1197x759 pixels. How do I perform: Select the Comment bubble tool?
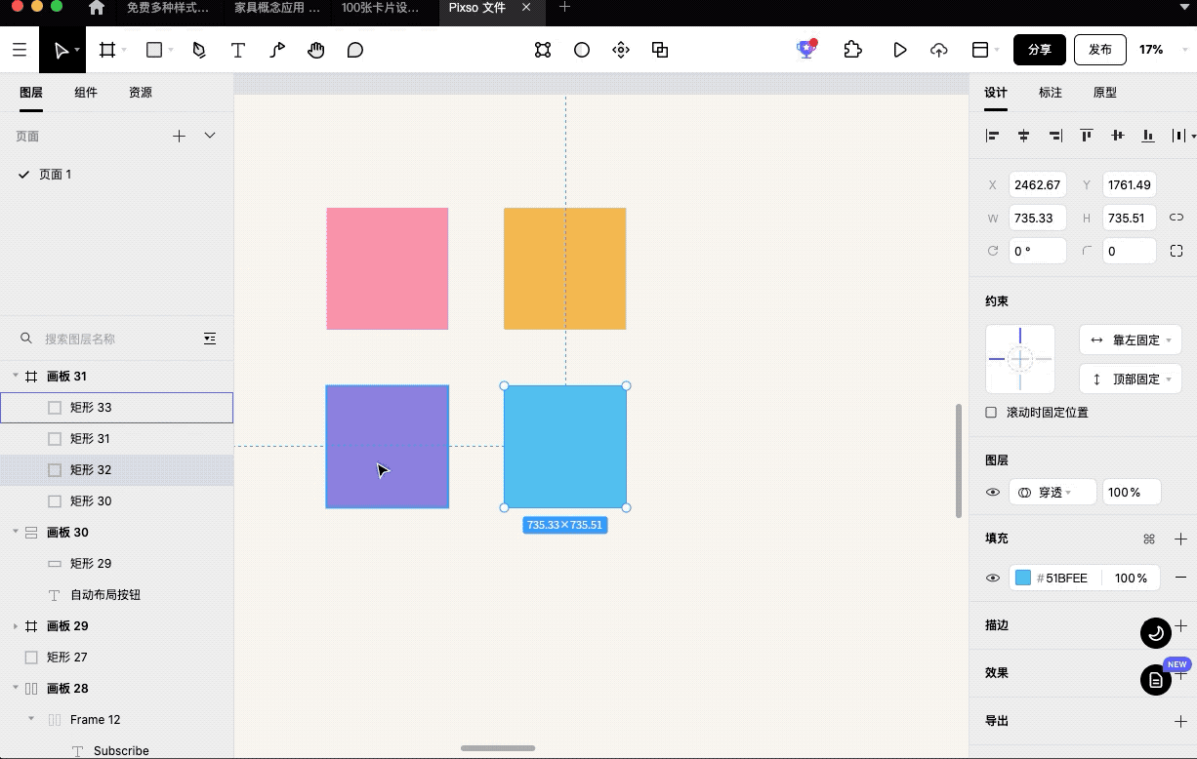355,50
